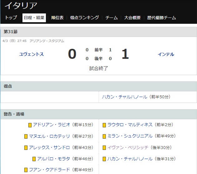The width and height of the screenshot is (197, 174).
Task: Open ミラン・シュクリニアル player link
Action: [130, 136]
